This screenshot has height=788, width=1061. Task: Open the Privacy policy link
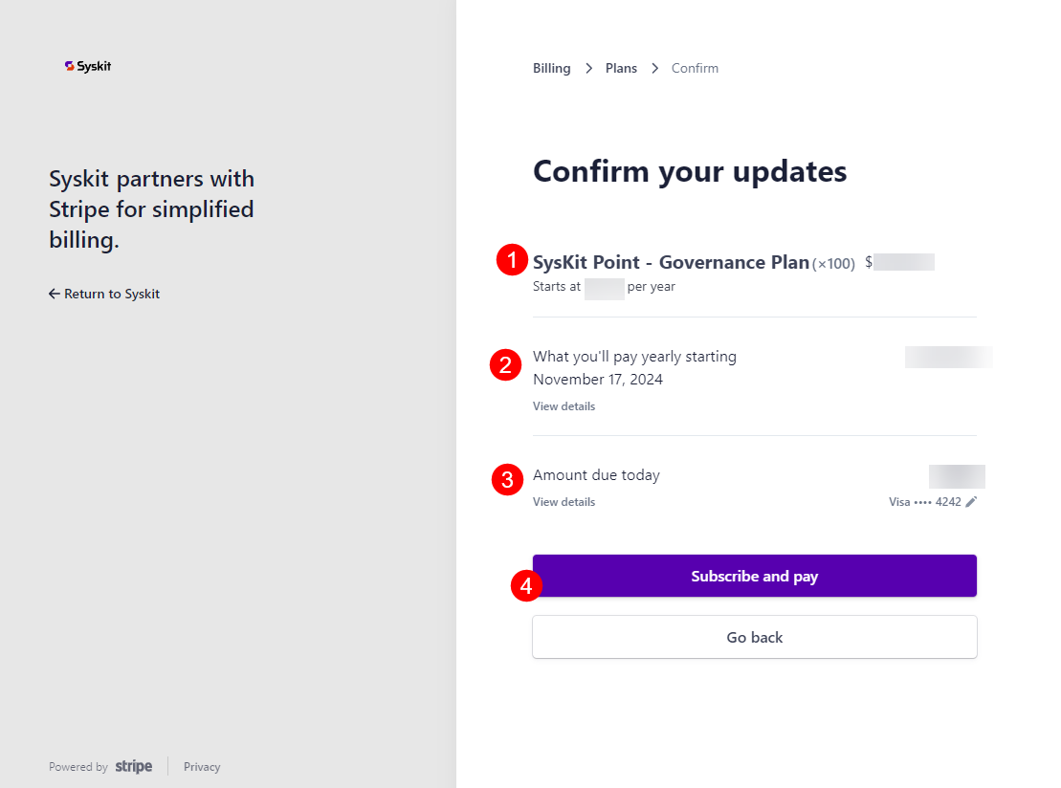(x=201, y=766)
